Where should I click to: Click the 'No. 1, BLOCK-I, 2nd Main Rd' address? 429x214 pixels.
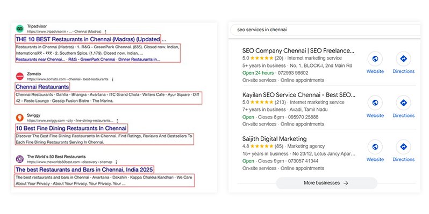(x=321, y=65)
